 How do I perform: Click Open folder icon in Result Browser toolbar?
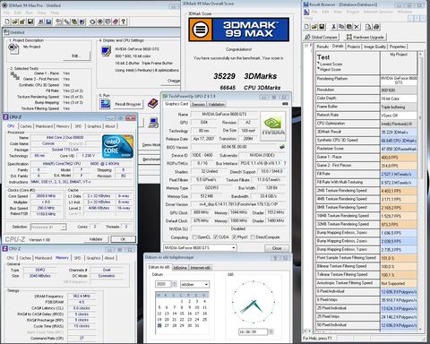coord(314,27)
